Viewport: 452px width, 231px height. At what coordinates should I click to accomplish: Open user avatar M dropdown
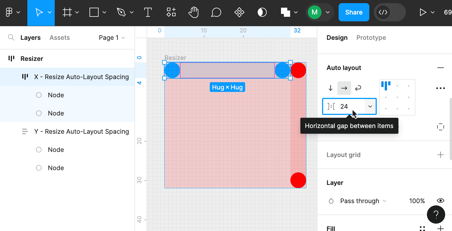tap(328, 13)
